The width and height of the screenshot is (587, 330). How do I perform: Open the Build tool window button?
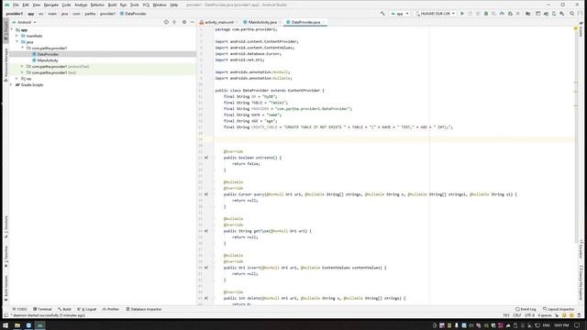tap(64, 309)
